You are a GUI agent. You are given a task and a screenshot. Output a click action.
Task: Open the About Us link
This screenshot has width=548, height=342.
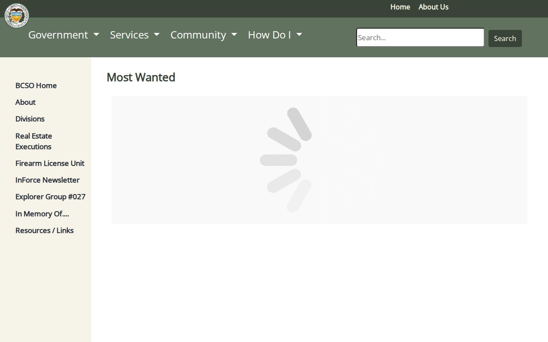pyautogui.click(x=433, y=7)
